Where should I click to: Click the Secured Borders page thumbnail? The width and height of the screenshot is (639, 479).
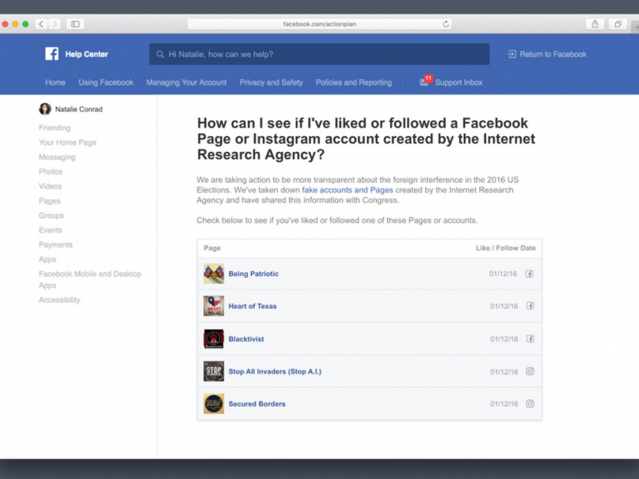214,403
